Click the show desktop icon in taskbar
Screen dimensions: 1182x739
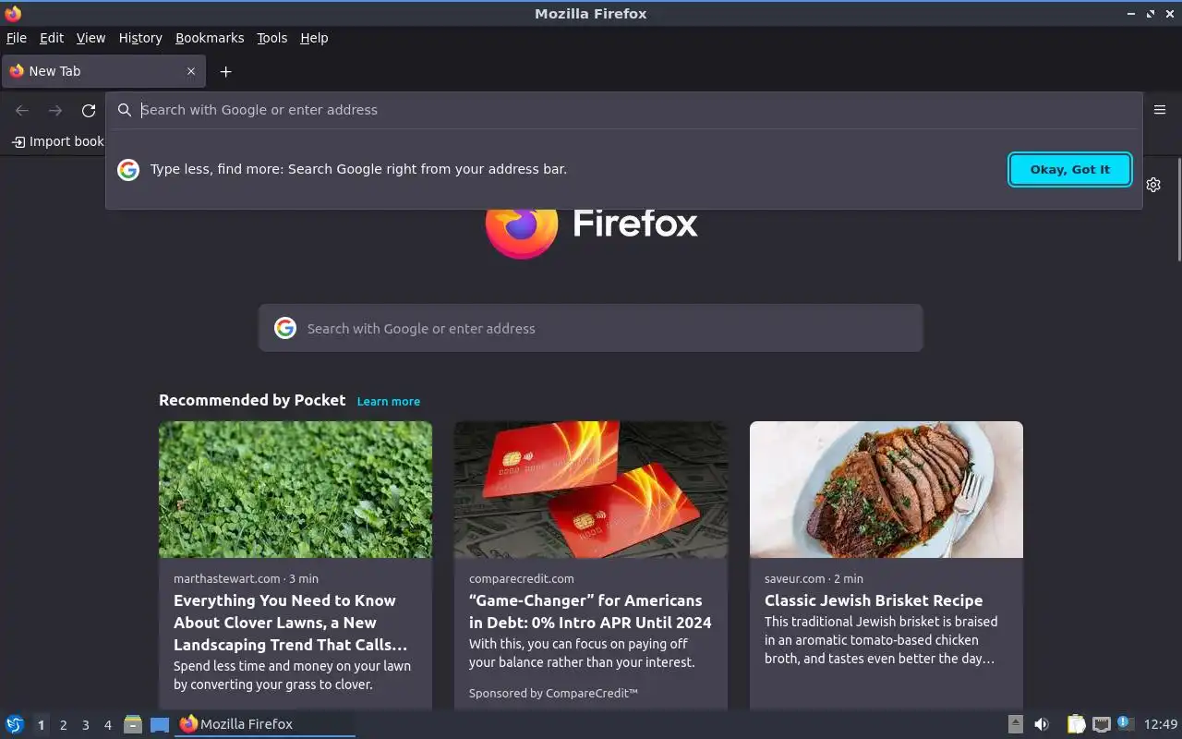pyautogui.click(x=160, y=724)
